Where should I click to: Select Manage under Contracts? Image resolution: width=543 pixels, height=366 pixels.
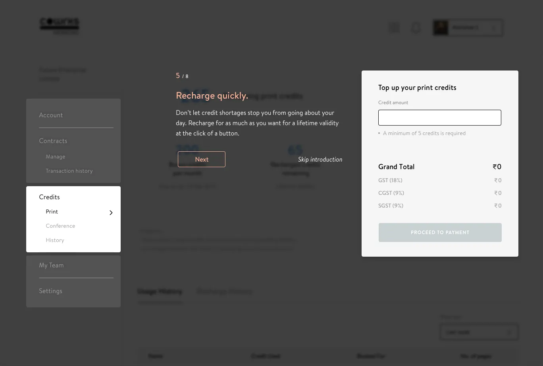(x=56, y=157)
